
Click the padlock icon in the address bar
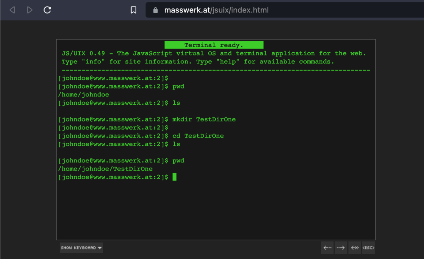click(155, 10)
